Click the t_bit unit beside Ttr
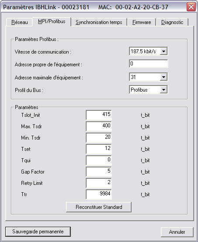Screen dimensions: 198x242 coord(145,194)
